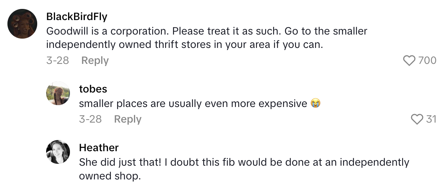Select the Heather username

click(x=99, y=147)
